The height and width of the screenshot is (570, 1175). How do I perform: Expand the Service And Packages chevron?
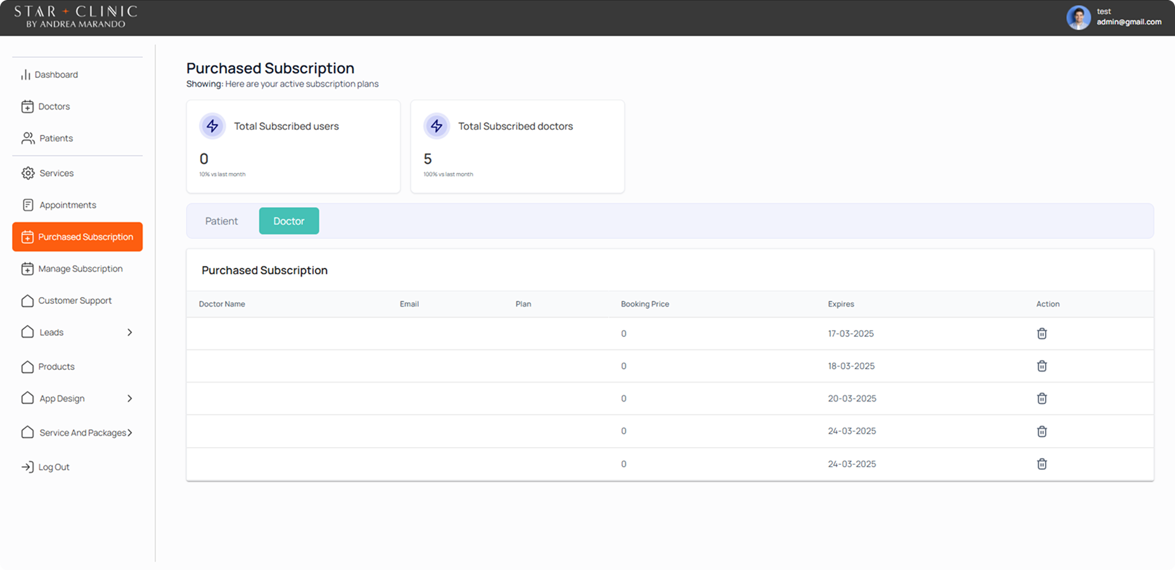click(x=130, y=433)
